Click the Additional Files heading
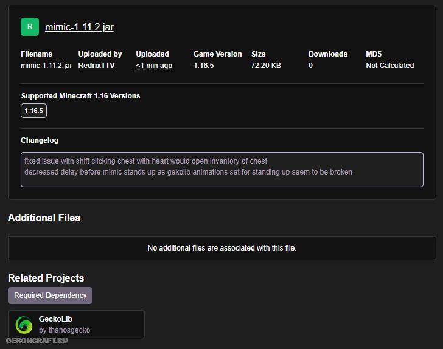Image resolution: width=443 pixels, height=349 pixels. pos(44,218)
